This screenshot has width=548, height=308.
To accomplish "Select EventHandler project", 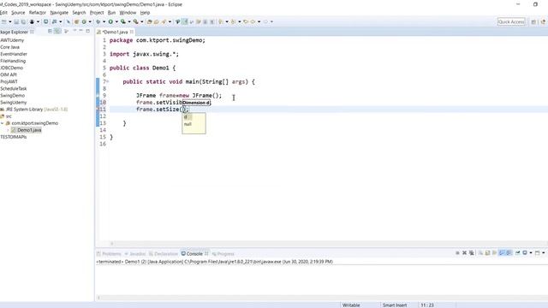I will pyautogui.click(x=14, y=54).
